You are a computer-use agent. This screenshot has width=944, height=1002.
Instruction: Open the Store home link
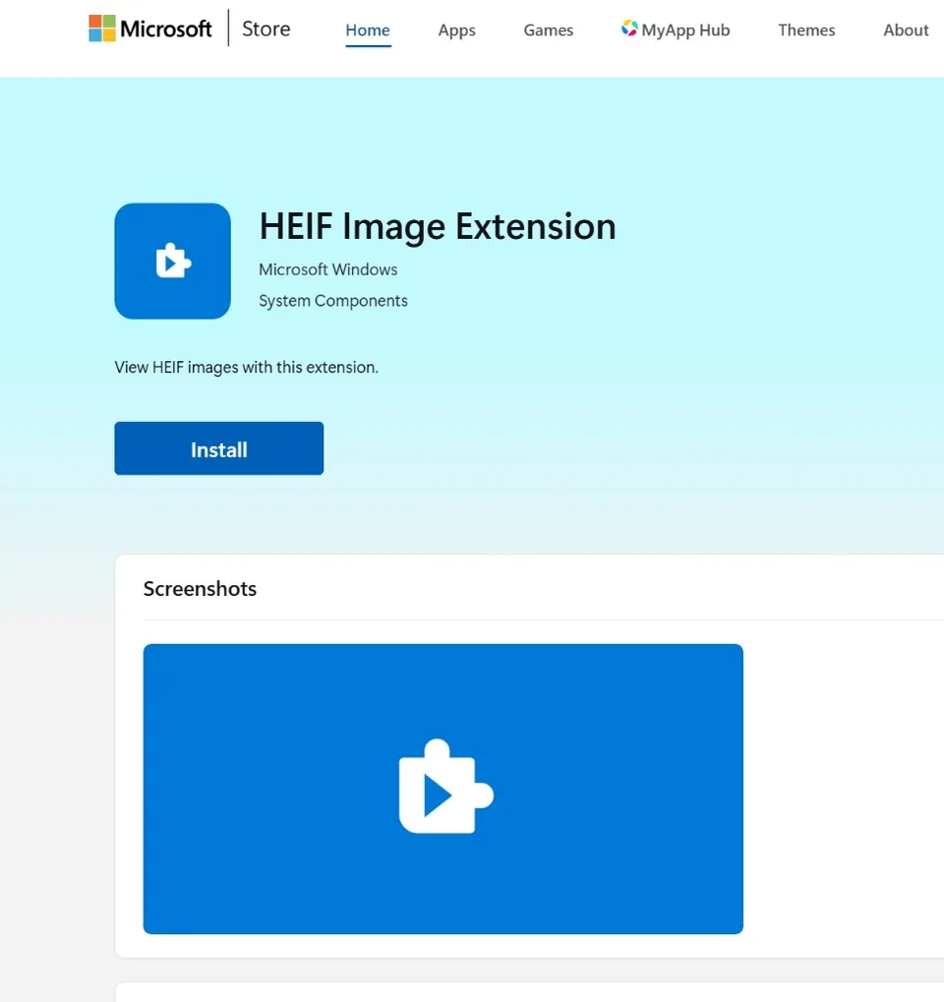265,29
